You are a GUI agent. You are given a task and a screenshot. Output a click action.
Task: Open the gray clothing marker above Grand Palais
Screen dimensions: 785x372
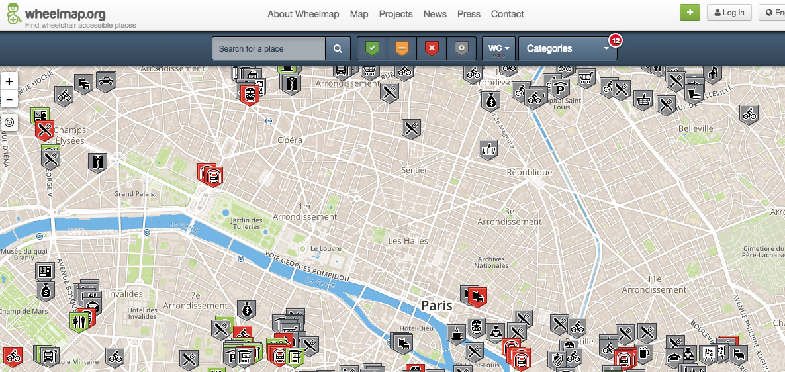pyautogui.click(x=97, y=162)
